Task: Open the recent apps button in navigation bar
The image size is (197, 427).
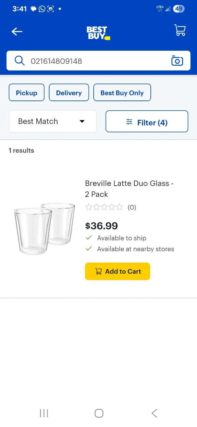Action: click(44, 413)
